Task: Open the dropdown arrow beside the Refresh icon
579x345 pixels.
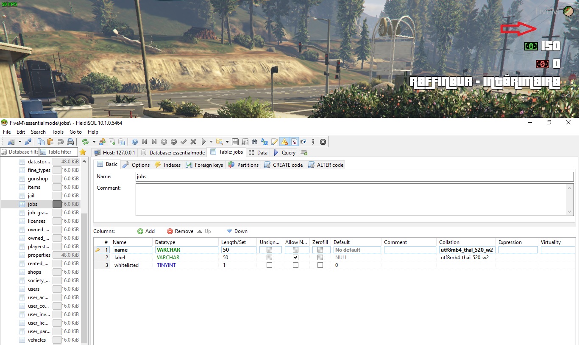Action: point(94,142)
